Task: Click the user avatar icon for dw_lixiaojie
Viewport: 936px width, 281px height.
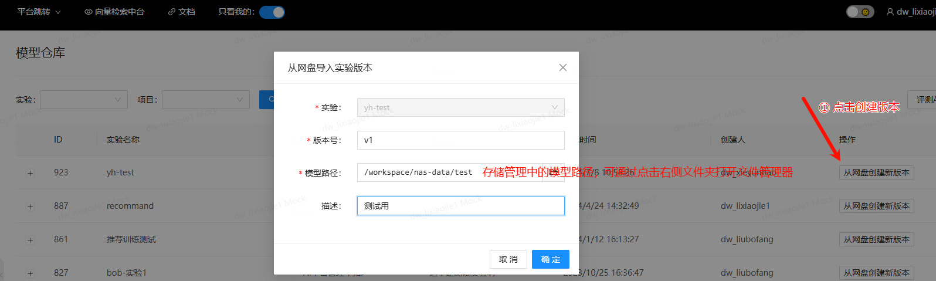Action: pos(890,12)
